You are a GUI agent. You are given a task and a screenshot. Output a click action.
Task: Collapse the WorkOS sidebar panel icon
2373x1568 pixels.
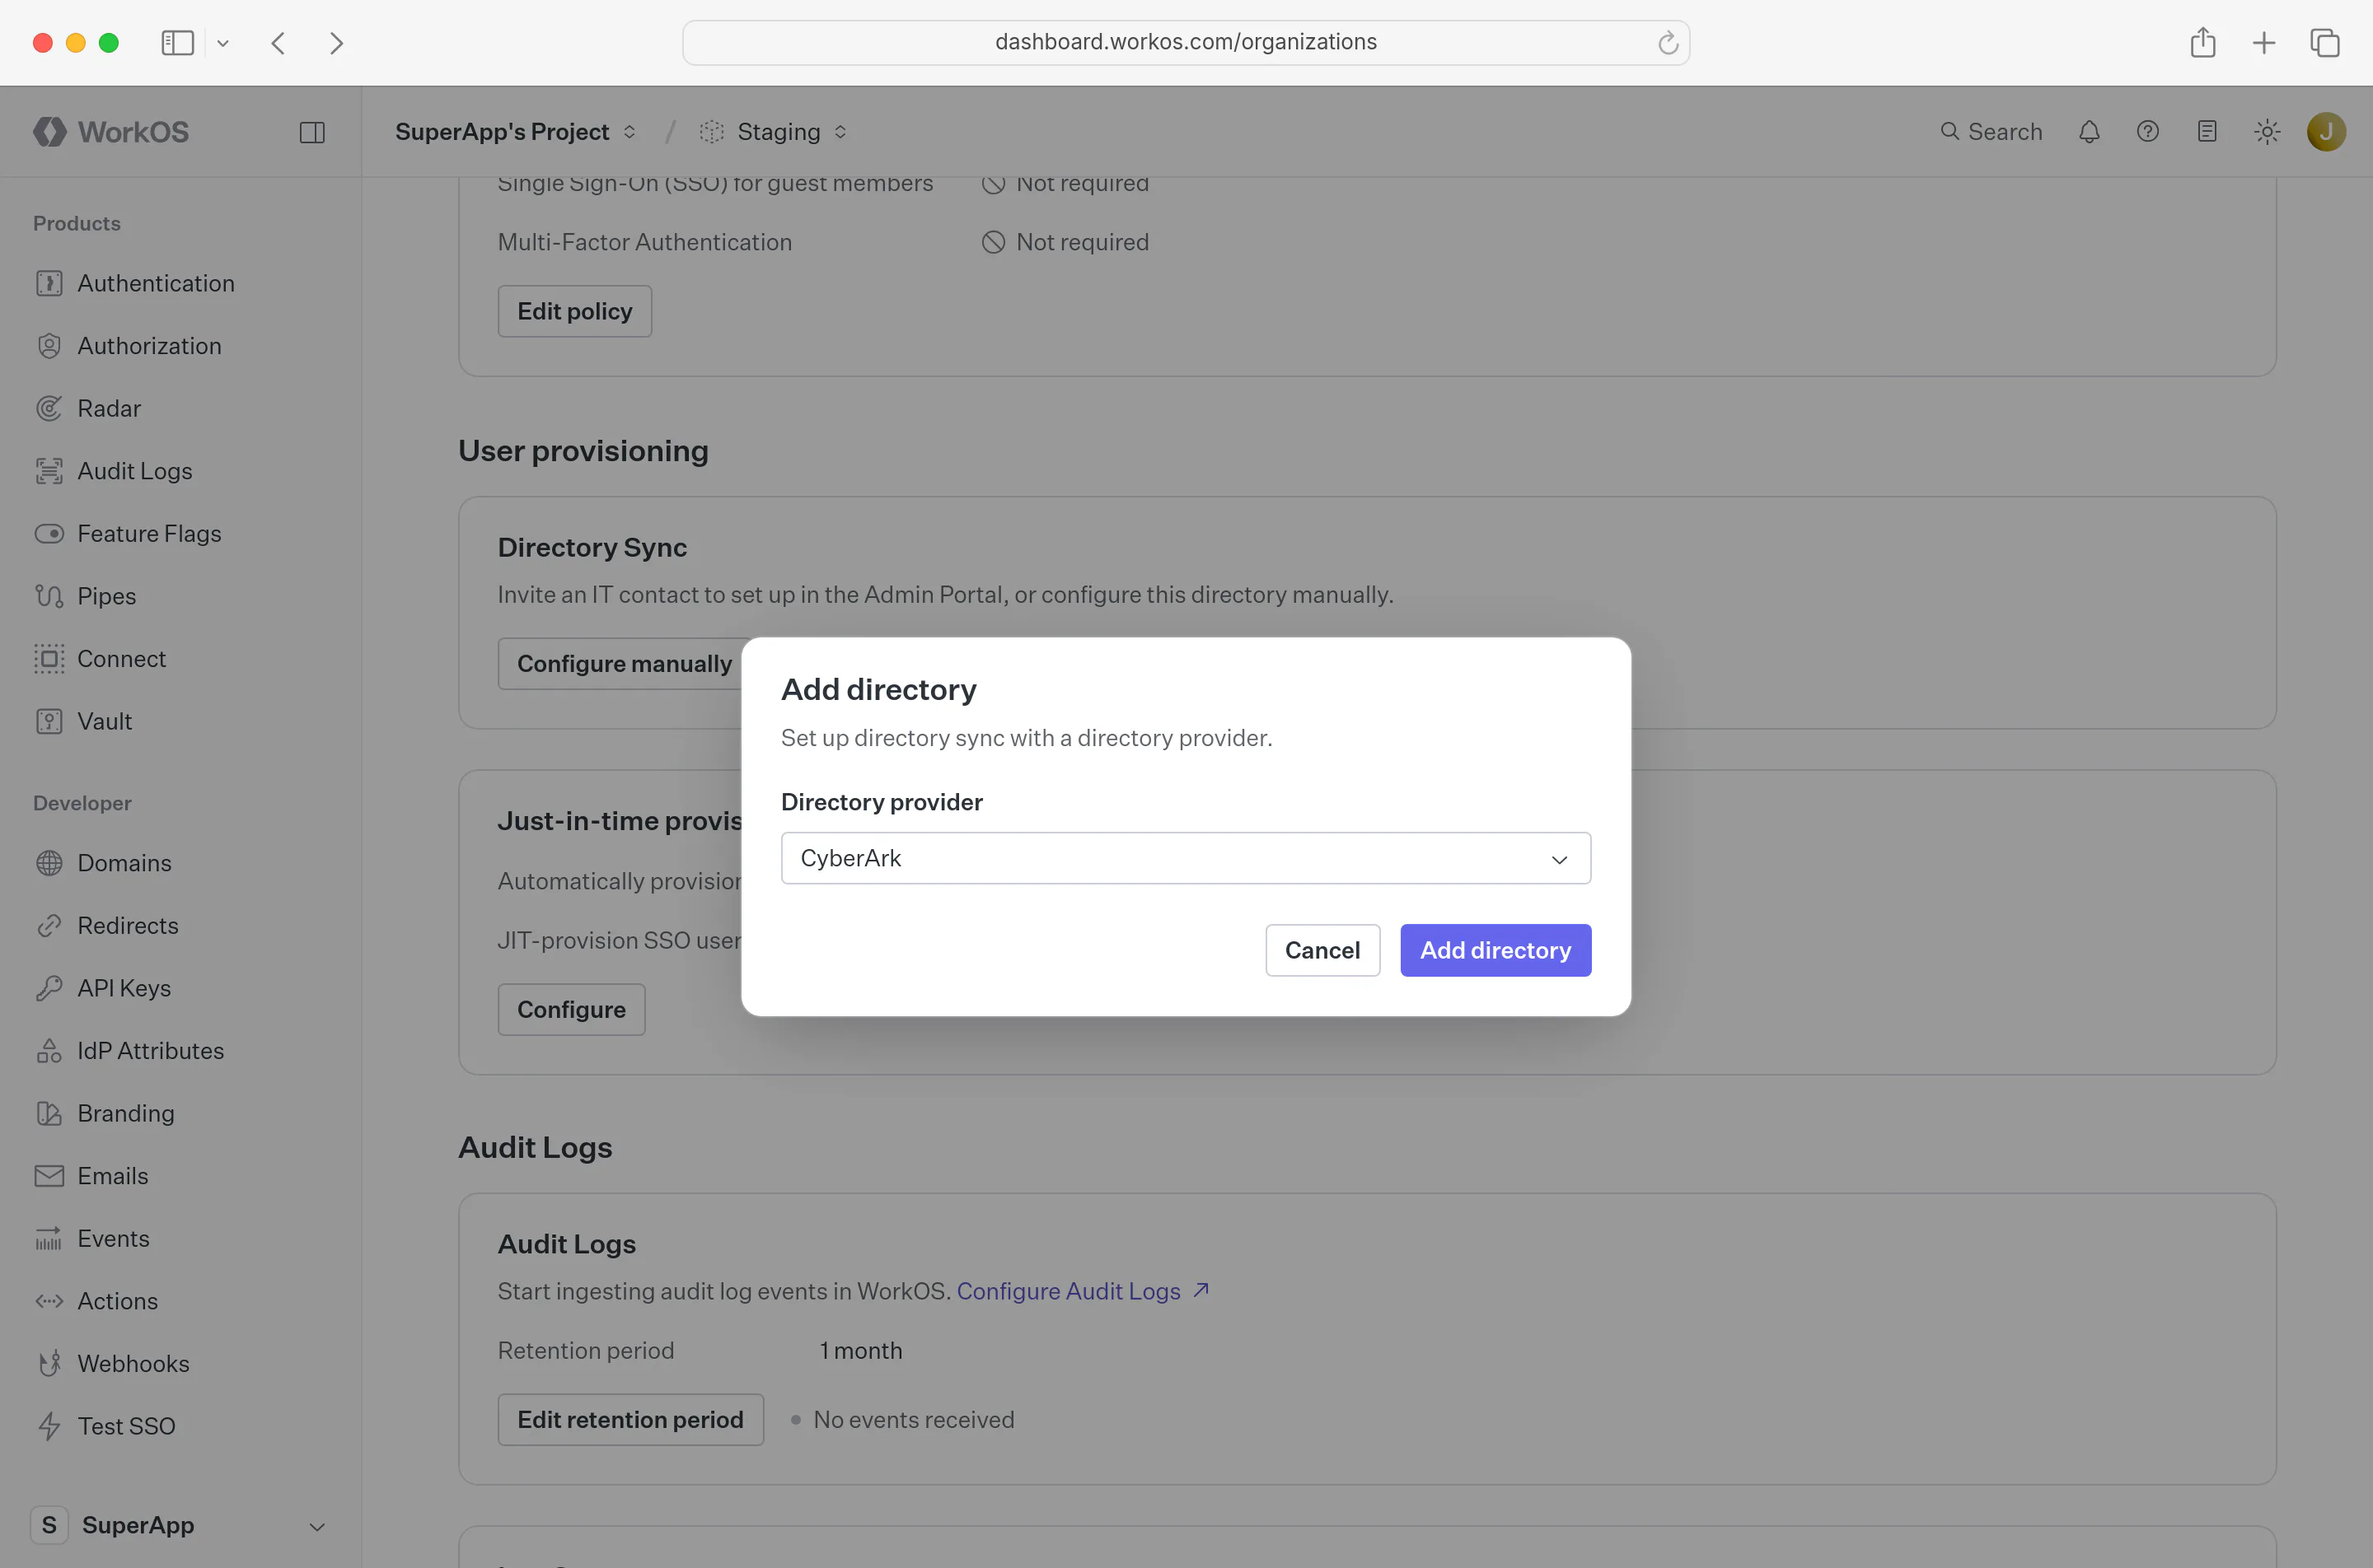coord(312,132)
